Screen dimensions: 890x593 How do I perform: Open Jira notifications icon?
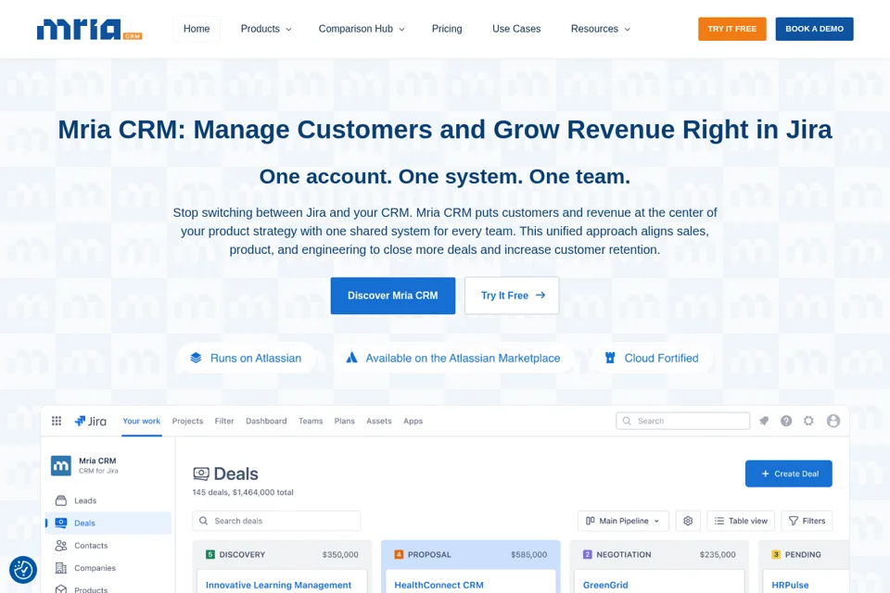click(x=764, y=421)
